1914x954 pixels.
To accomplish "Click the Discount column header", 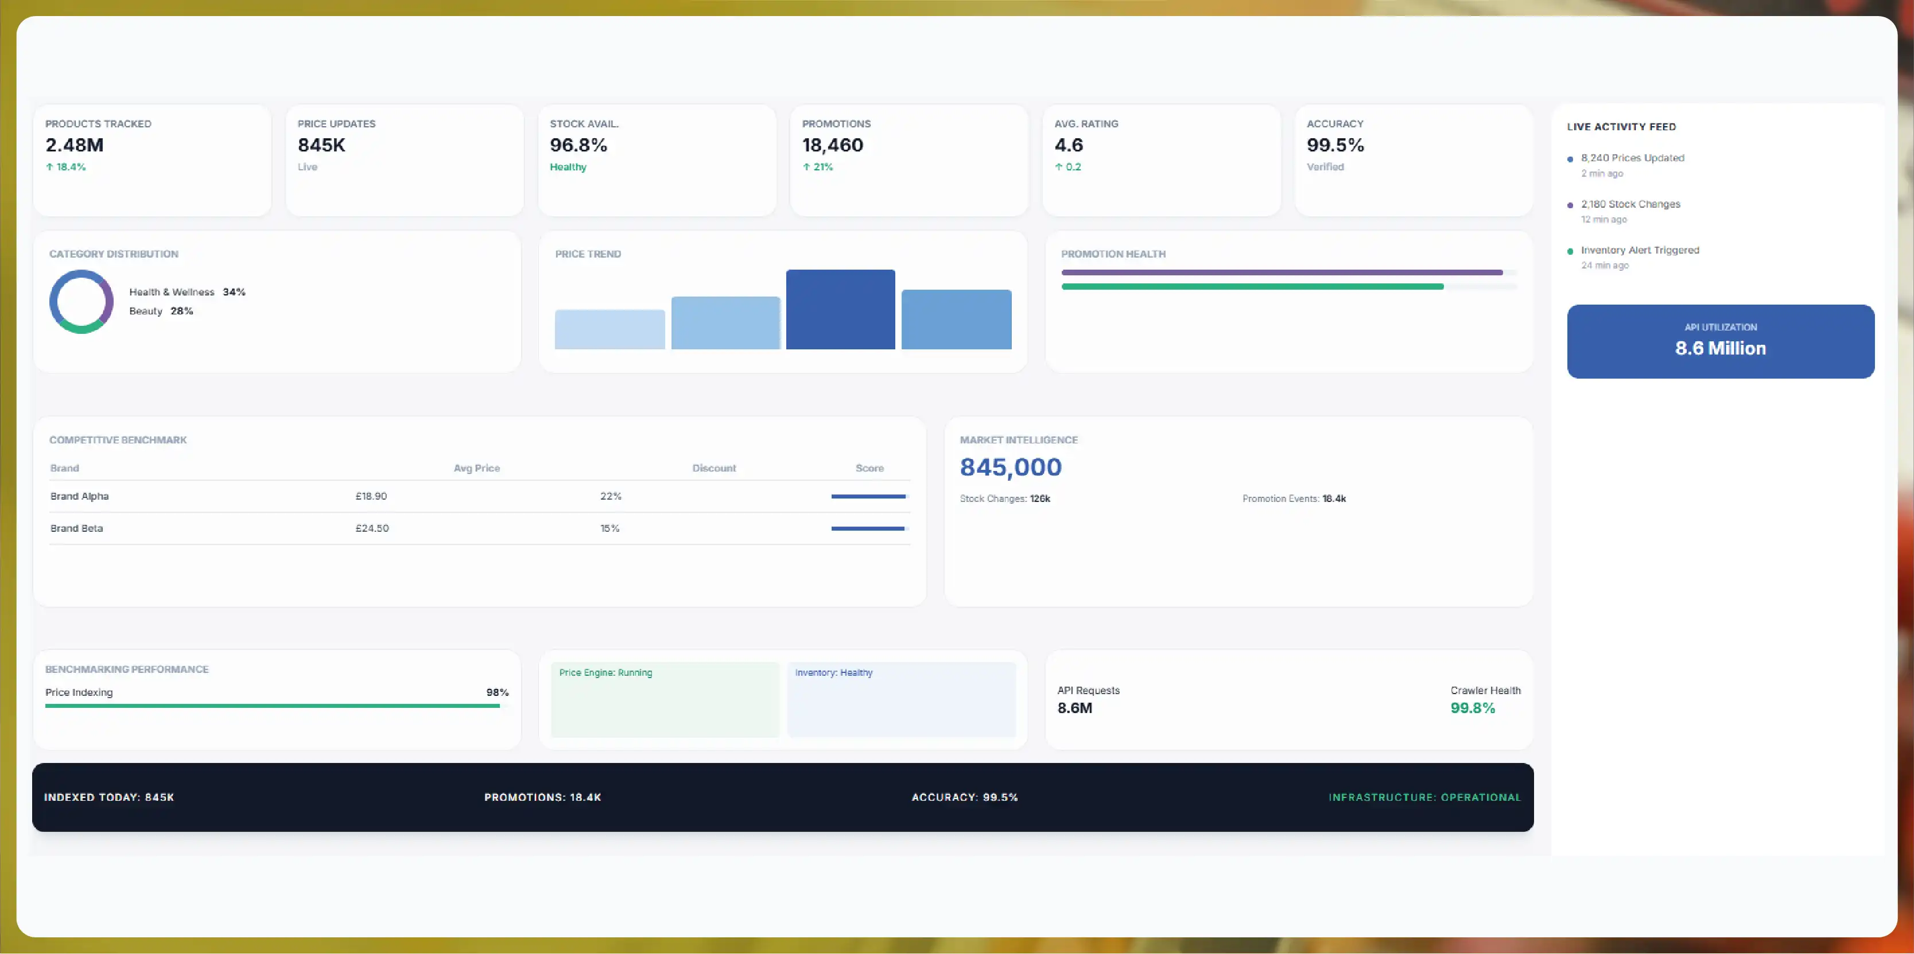I will tap(714, 469).
